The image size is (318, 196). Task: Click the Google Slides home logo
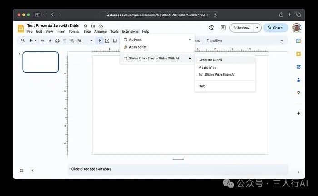pos(21,28)
